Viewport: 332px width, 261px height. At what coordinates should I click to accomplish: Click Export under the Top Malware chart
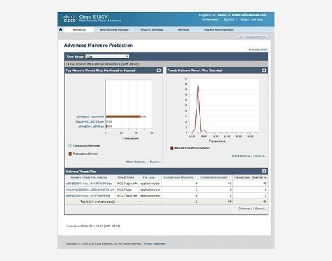tap(156, 162)
